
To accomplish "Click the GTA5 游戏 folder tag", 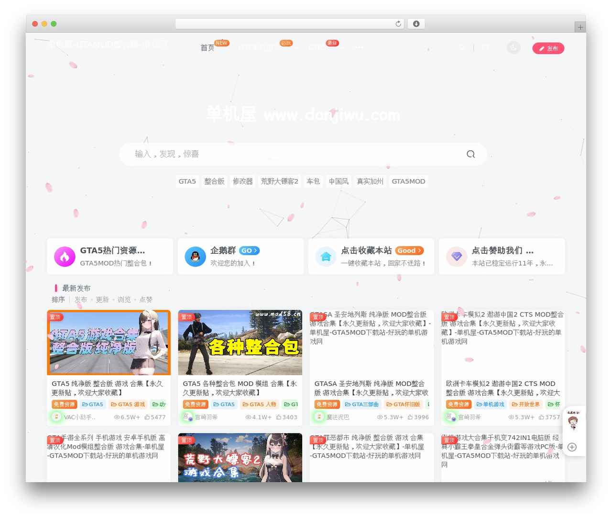I will click(x=128, y=405).
